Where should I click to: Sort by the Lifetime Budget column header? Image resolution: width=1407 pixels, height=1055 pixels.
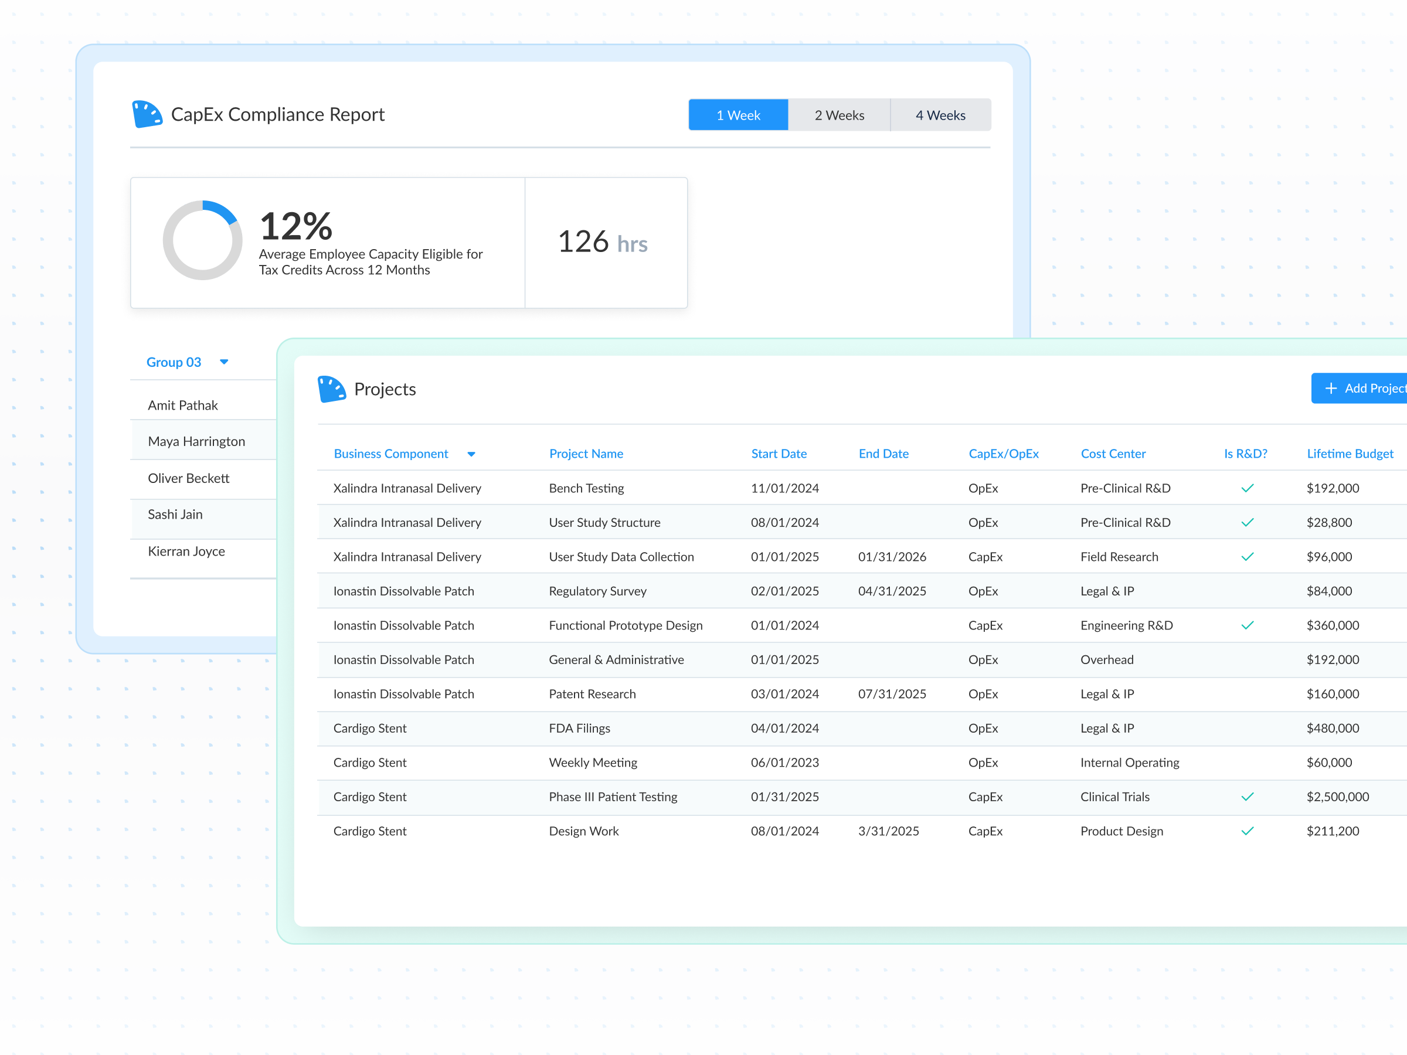pos(1349,454)
